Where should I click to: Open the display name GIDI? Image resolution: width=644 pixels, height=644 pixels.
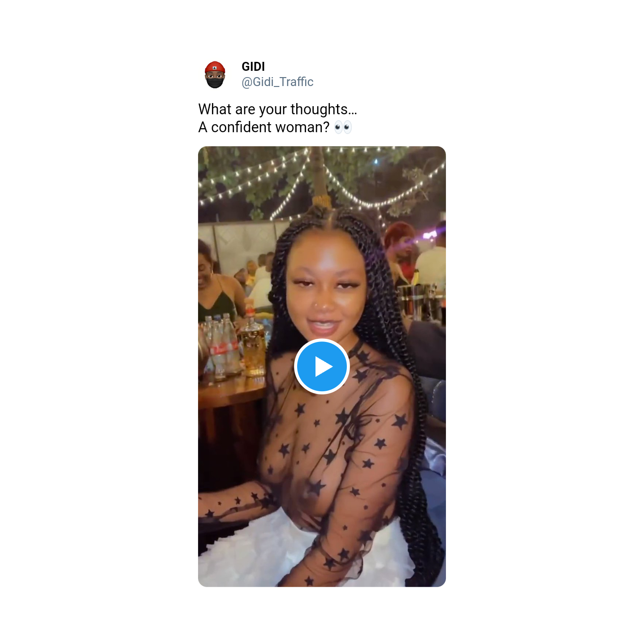pyautogui.click(x=253, y=66)
